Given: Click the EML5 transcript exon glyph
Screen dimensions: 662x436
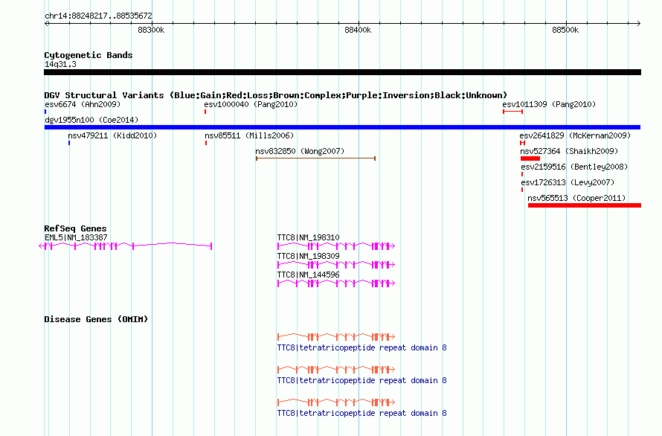Looking at the screenshot, I should pos(126,246).
